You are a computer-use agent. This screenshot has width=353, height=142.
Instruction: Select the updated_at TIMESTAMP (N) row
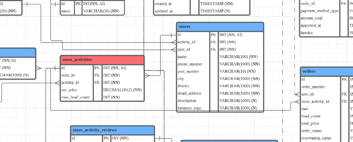202,11
